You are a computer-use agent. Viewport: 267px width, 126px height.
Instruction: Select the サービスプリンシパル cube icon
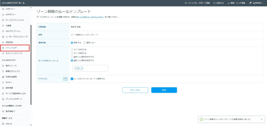coord(3,20)
